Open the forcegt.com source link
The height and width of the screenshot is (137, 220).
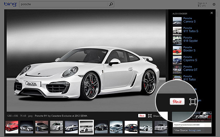[x=195, y=130]
